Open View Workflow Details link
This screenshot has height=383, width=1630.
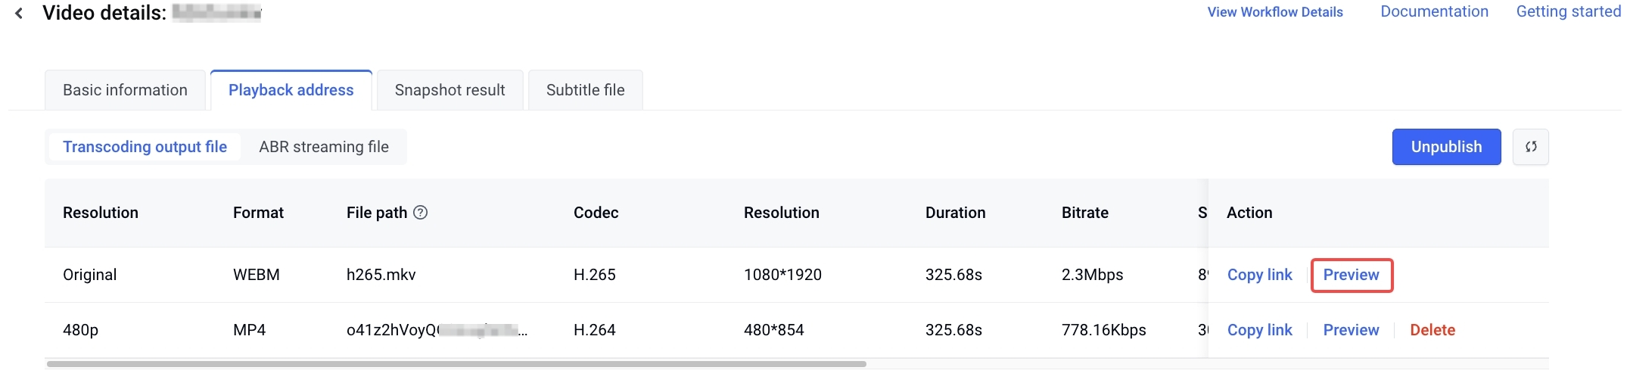[1274, 12]
